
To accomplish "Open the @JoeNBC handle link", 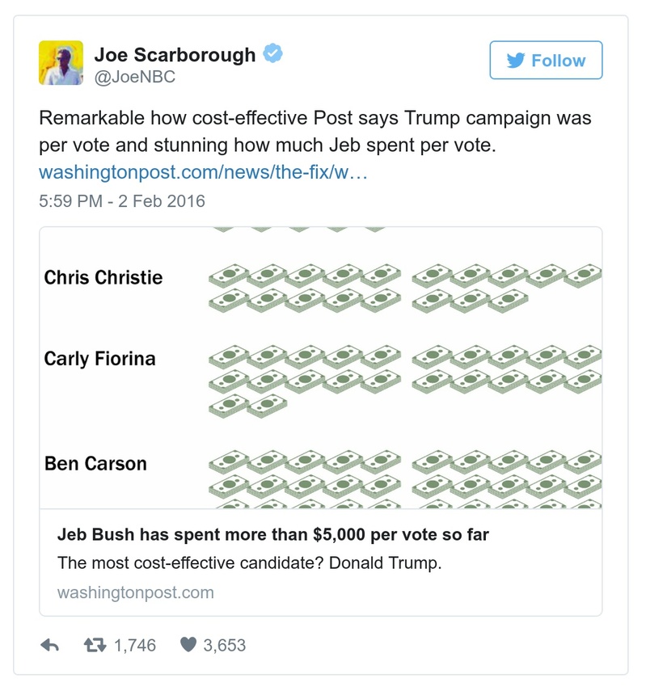I will tap(135, 78).
